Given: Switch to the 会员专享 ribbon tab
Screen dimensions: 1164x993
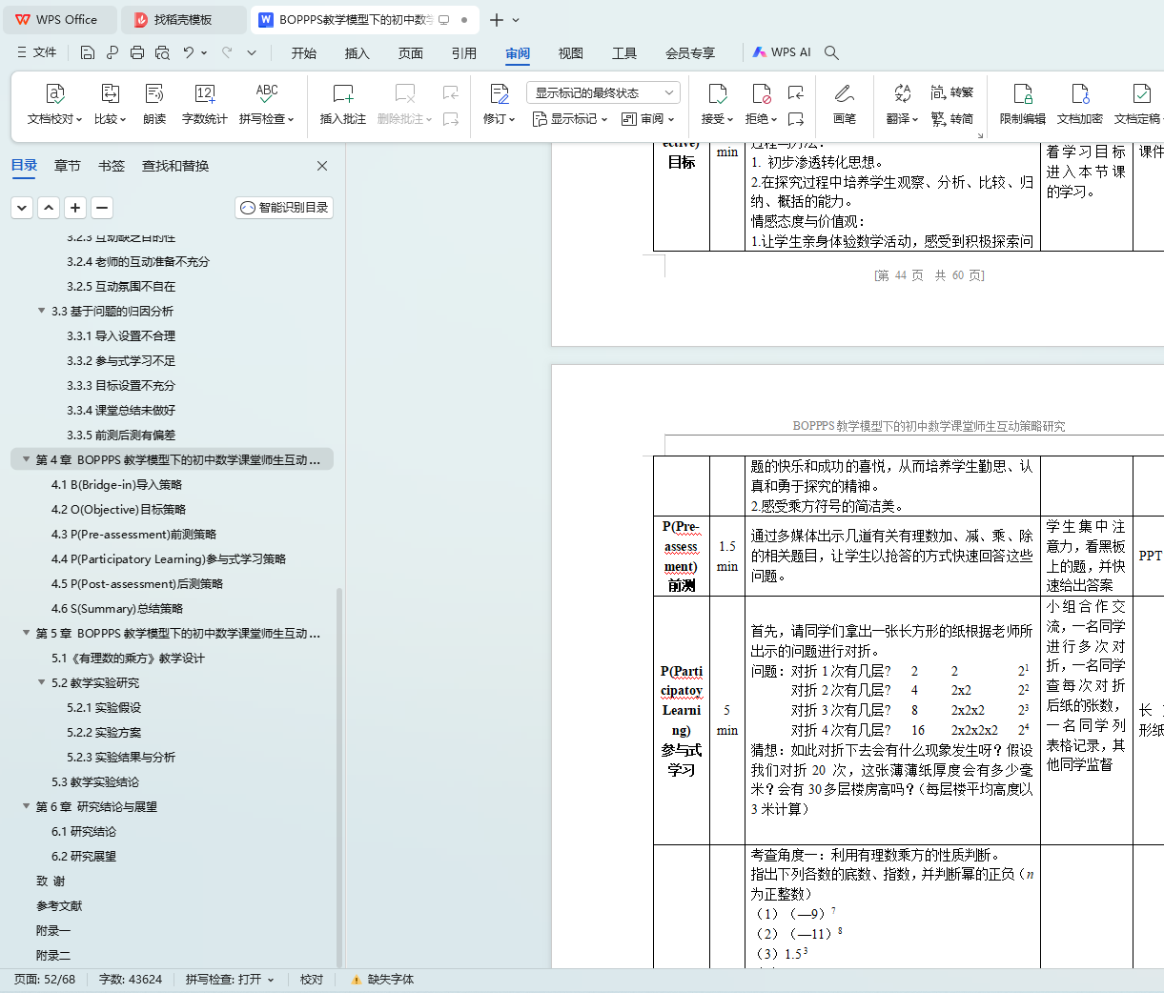Looking at the screenshot, I should click(x=690, y=53).
